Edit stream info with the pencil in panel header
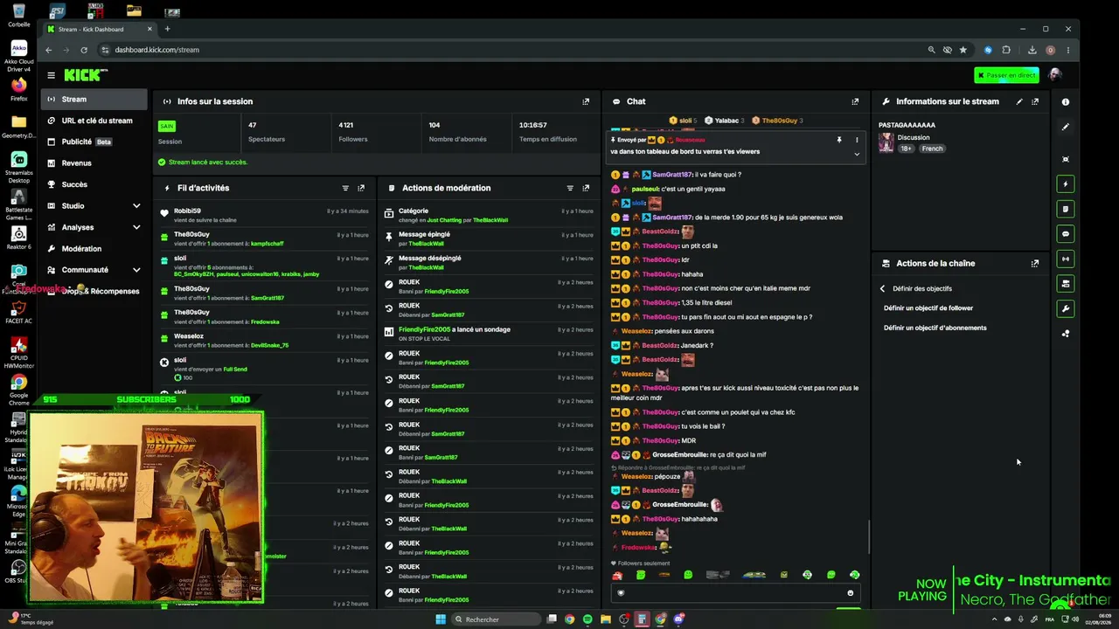 1019,101
